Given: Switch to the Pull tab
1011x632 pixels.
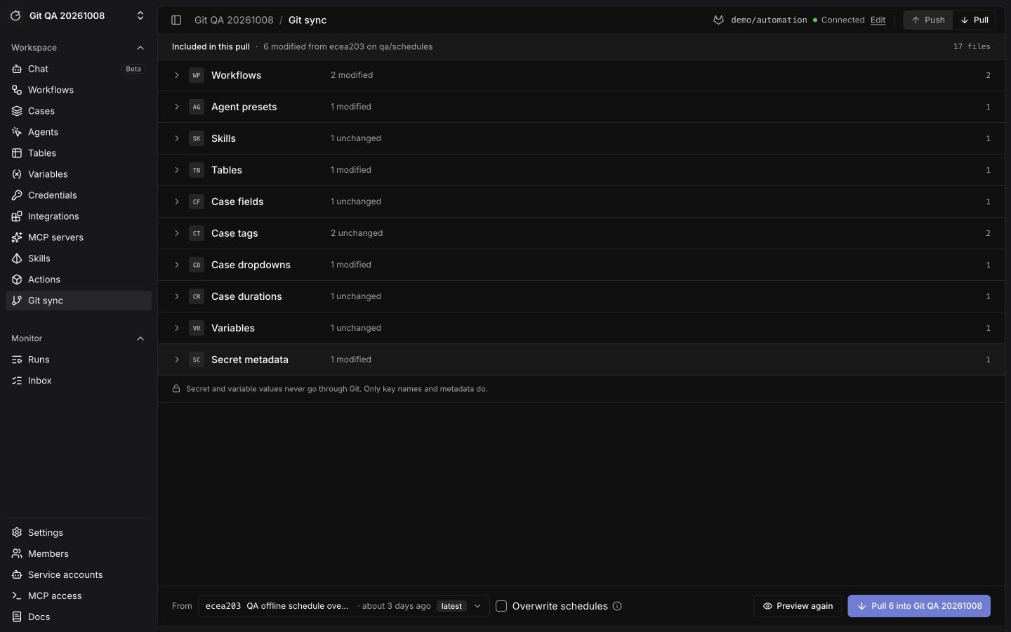Looking at the screenshot, I should point(974,20).
